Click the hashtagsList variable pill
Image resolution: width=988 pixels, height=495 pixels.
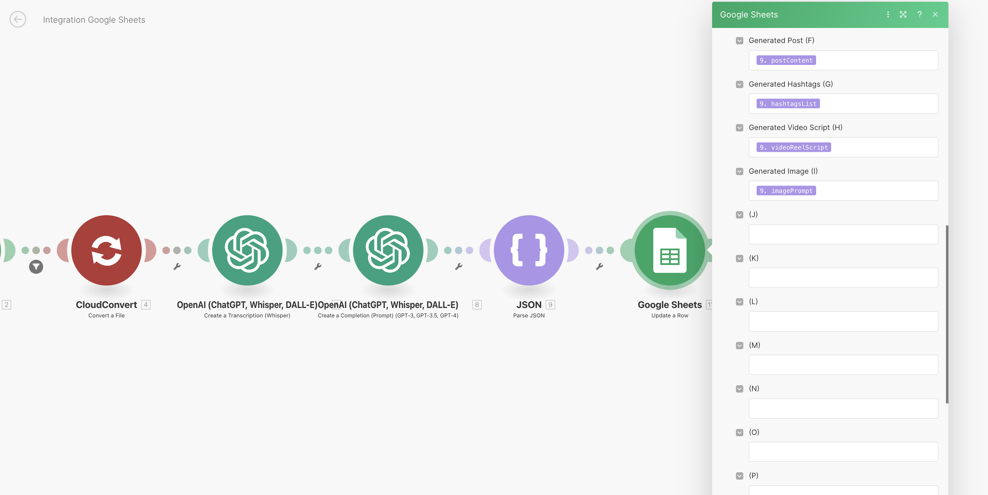788,104
